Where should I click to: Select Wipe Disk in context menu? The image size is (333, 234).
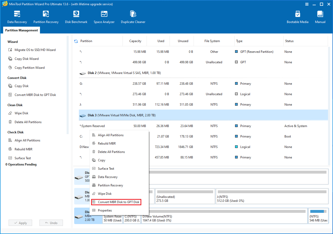[x=119, y=194]
